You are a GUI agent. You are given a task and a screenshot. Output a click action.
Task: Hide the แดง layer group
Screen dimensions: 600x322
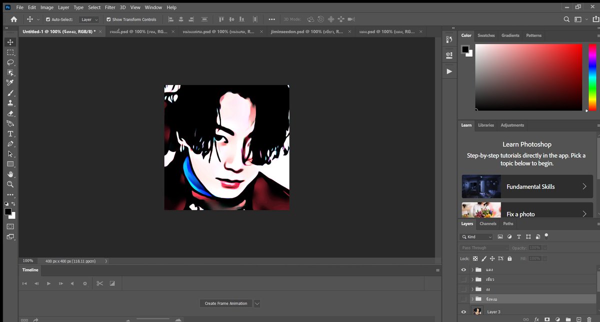pos(463,269)
